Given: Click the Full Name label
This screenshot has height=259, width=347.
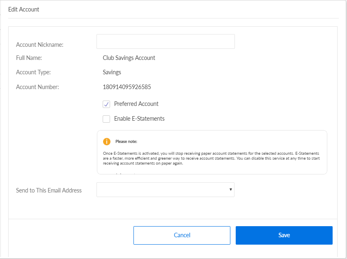Looking at the screenshot, I should pyautogui.click(x=29, y=58).
